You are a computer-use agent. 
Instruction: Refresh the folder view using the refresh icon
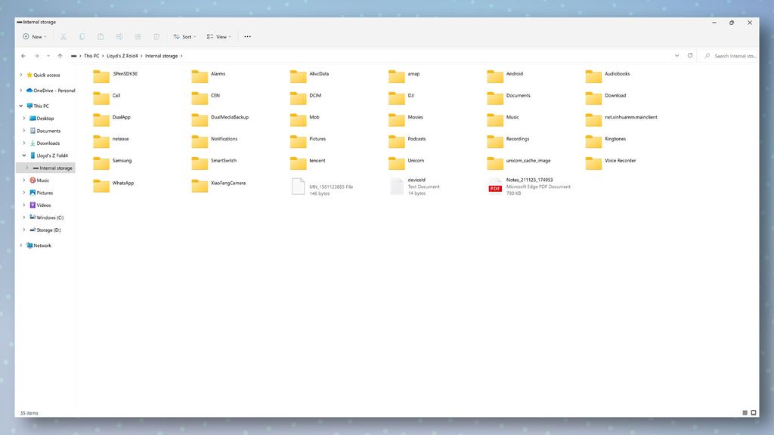[x=689, y=55]
